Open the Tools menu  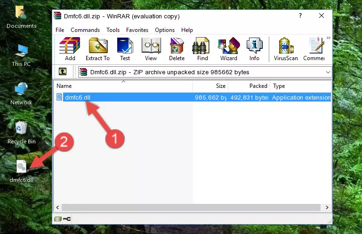pyautogui.click(x=113, y=30)
